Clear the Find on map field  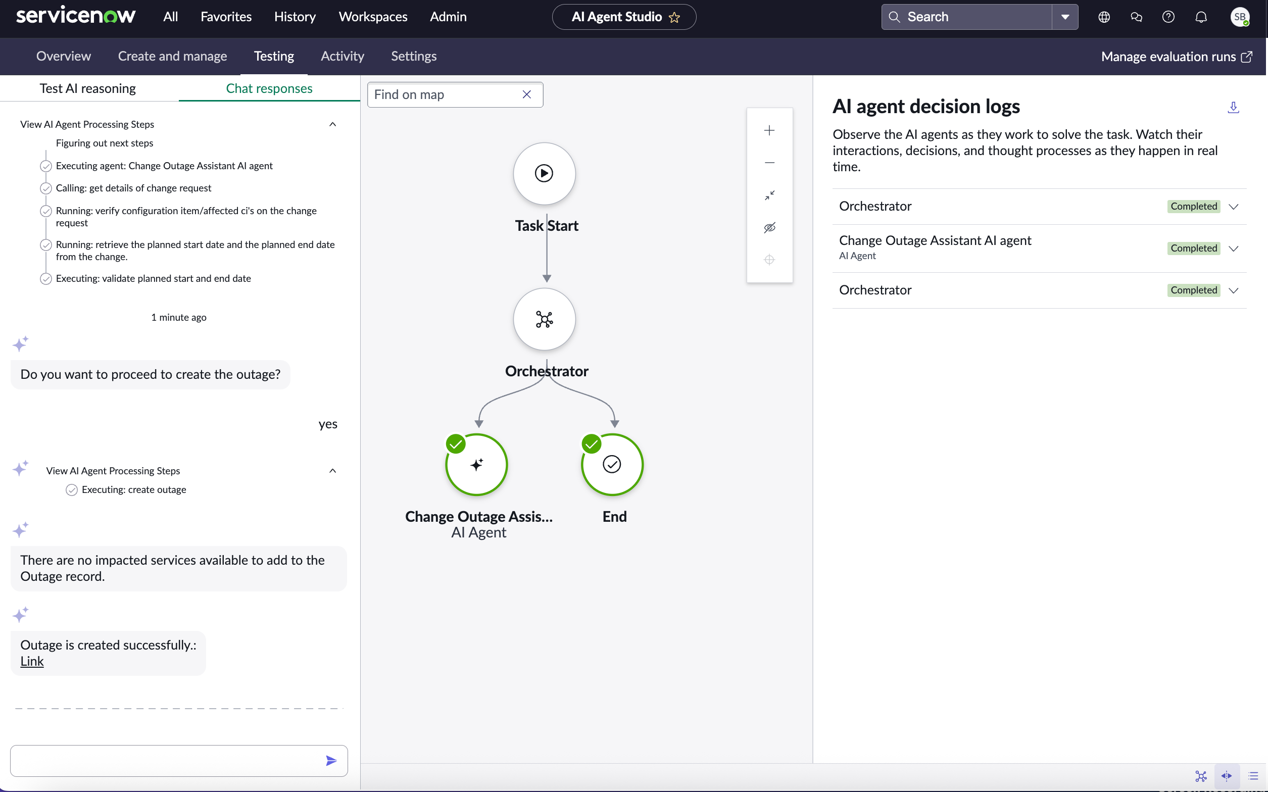coord(527,94)
